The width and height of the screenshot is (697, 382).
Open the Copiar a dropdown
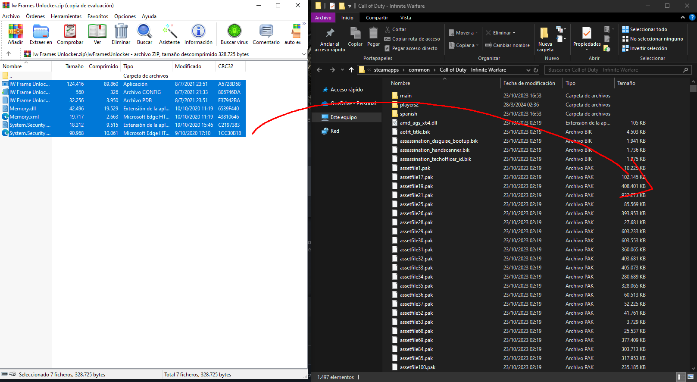click(464, 45)
